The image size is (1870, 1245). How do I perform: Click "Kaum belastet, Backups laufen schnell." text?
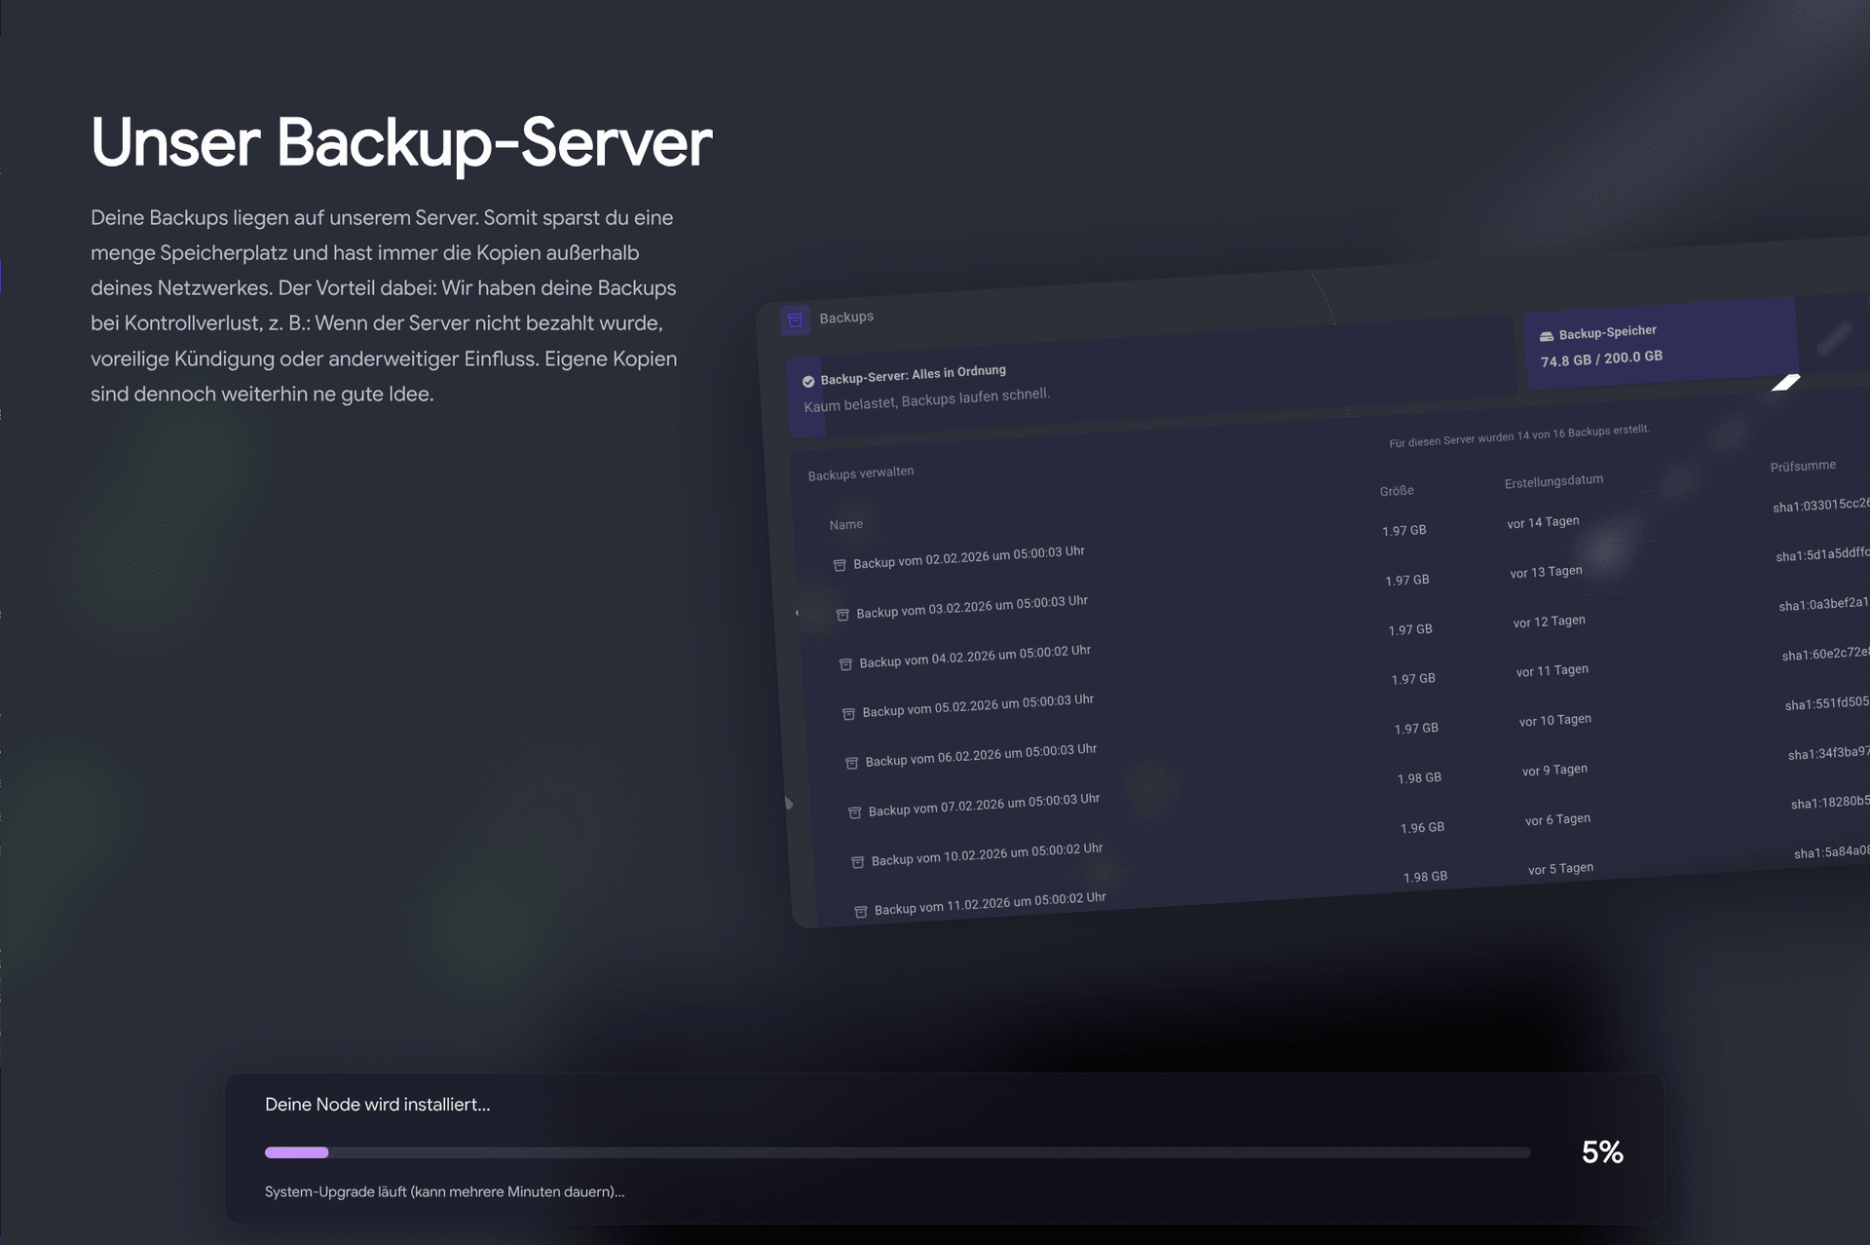coord(926,399)
